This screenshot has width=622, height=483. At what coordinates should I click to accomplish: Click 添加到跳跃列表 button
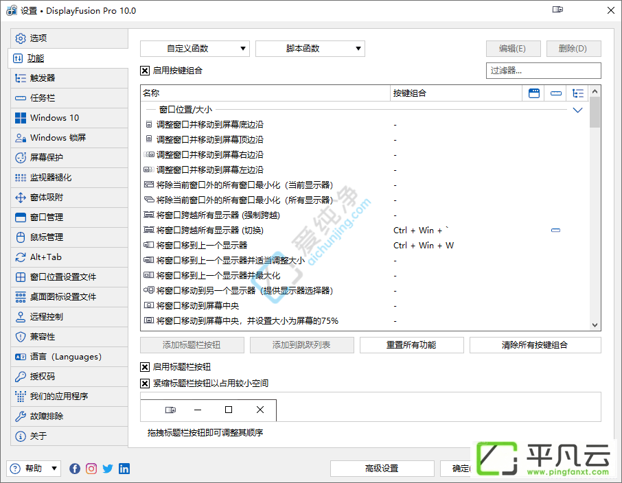coord(302,345)
